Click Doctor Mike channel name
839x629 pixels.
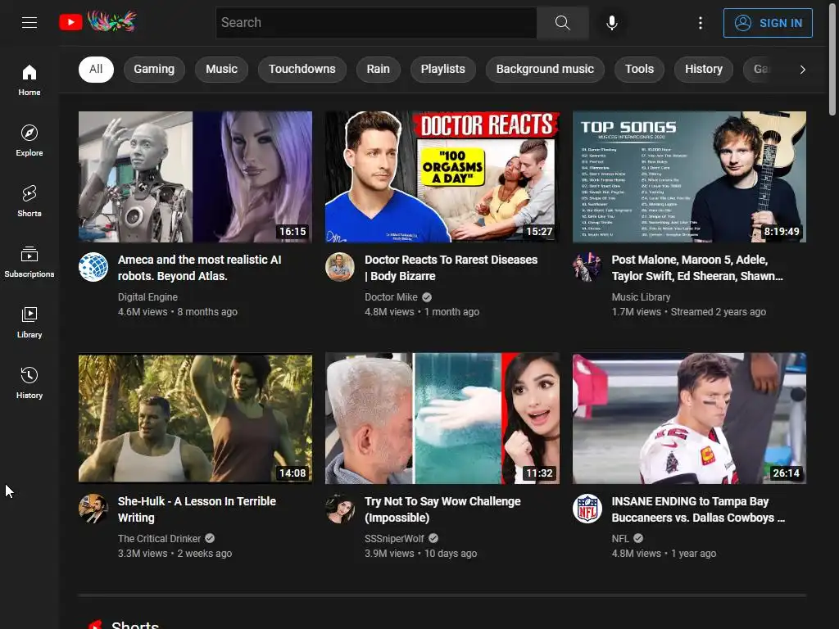[x=391, y=296]
